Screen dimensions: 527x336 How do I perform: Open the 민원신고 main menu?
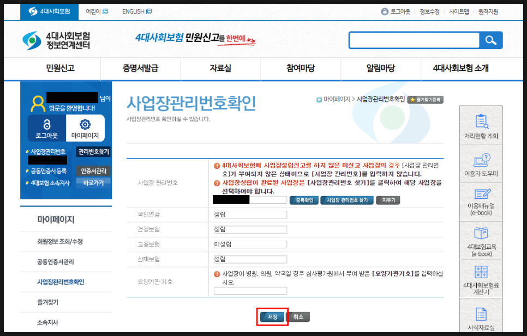point(60,69)
